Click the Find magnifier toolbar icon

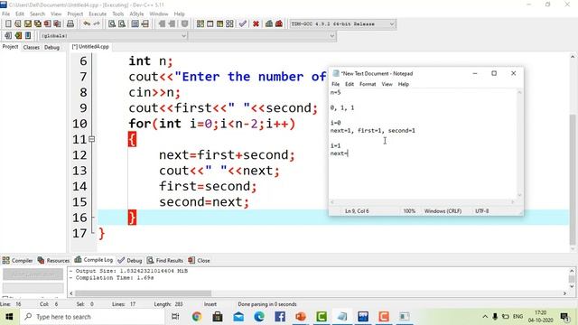coord(112,24)
